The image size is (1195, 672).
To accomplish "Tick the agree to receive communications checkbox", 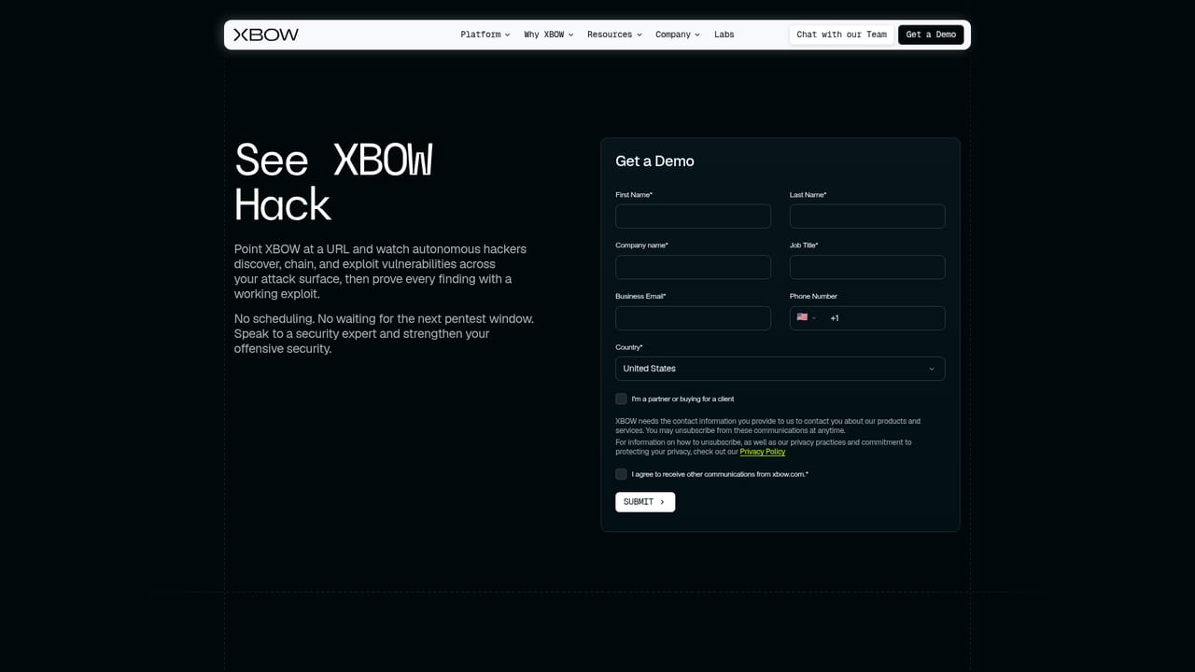I will point(621,474).
